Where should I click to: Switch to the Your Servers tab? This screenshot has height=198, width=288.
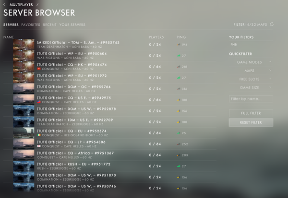coord(72,25)
